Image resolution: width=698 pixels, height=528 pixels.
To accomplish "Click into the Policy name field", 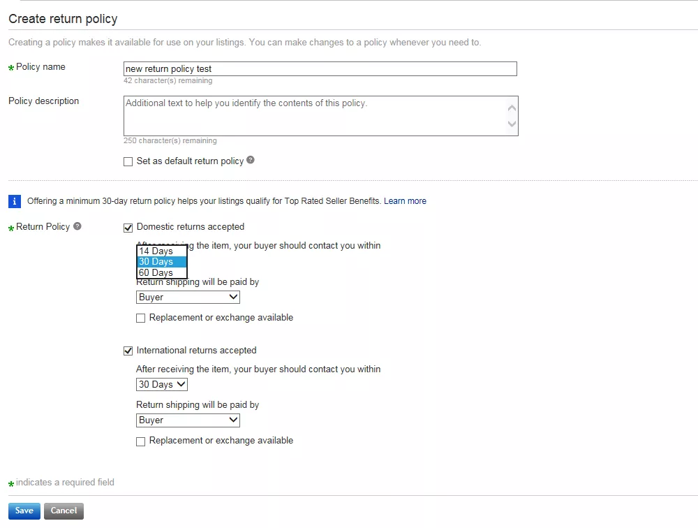I will click(x=320, y=68).
